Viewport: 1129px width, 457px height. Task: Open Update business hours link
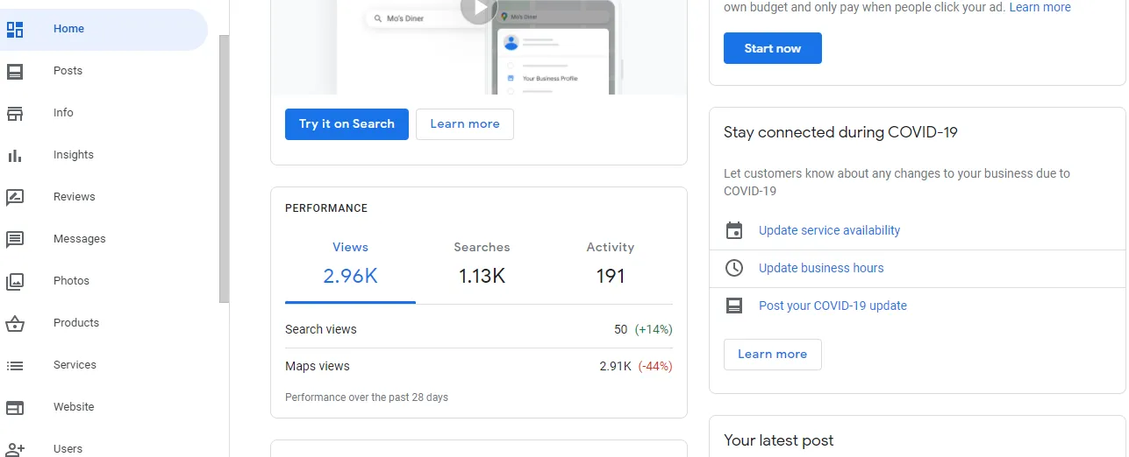pyautogui.click(x=821, y=268)
